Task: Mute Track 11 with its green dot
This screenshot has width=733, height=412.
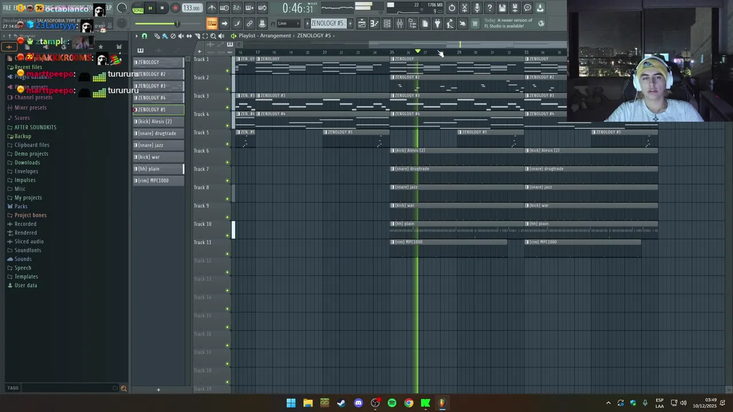Action: 227,254
